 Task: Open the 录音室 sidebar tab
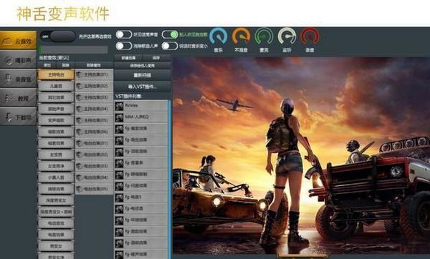coord(18,79)
